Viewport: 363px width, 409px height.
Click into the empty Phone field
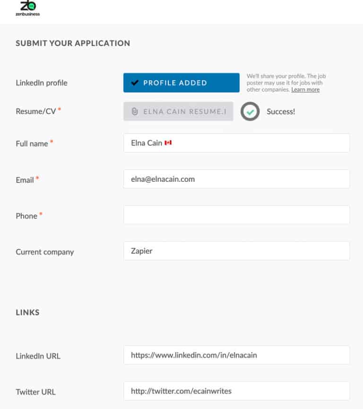236,215
